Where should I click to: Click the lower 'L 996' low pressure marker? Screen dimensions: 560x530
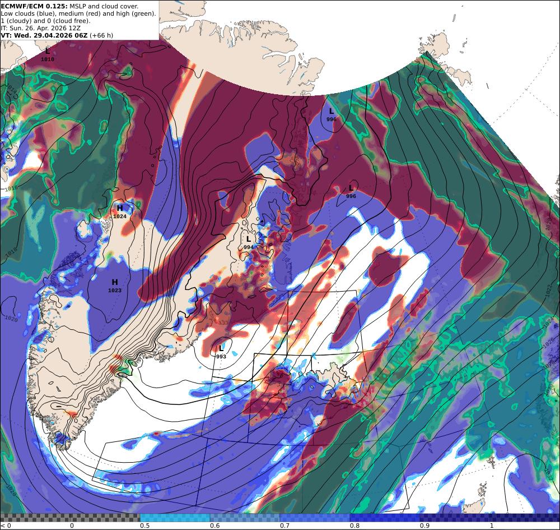351,192
